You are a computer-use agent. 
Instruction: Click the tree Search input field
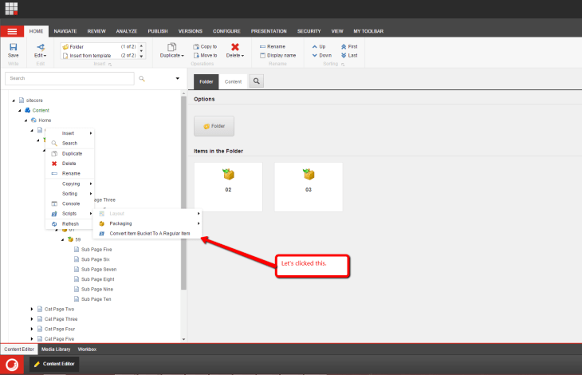tap(69, 78)
